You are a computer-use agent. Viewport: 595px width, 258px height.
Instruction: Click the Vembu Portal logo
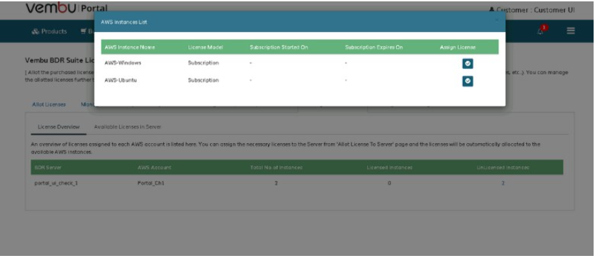[67, 8]
